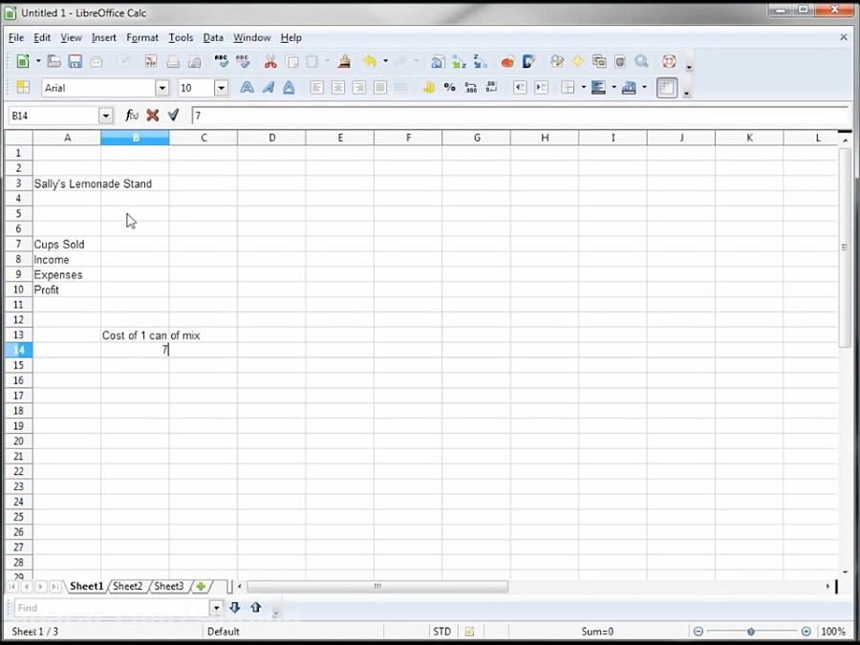Open the Data menu
The width and height of the screenshot is (860, 645).
[213, 37]
